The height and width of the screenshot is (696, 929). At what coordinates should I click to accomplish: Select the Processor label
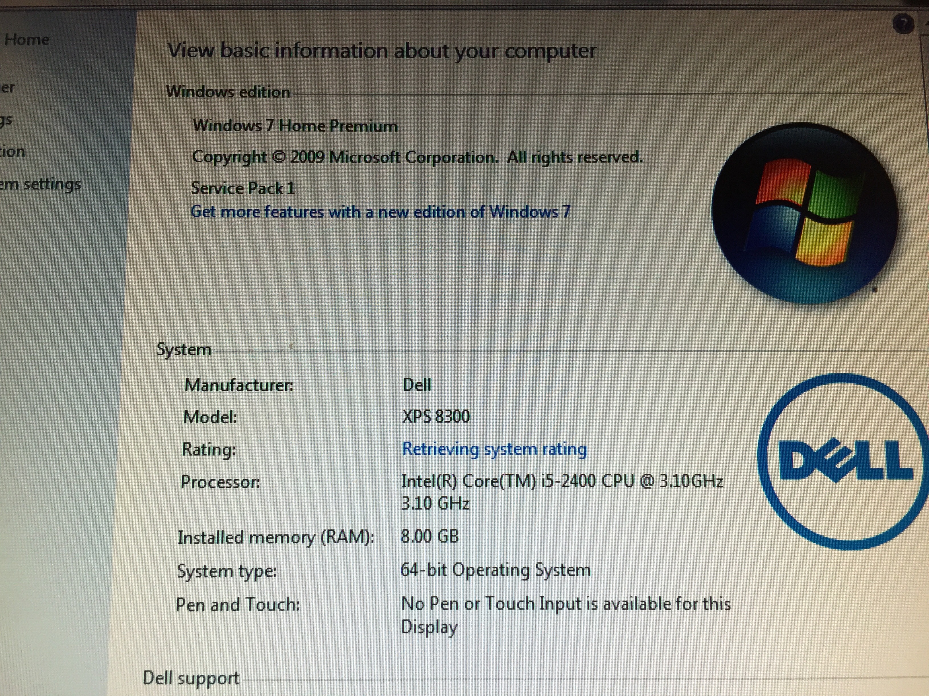tap(221, 482)
